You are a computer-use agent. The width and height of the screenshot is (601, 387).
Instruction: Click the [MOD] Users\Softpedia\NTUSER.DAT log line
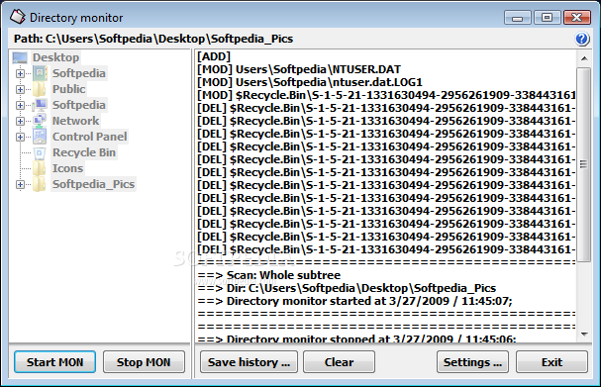pyautogui.click(x=299, y=69)
